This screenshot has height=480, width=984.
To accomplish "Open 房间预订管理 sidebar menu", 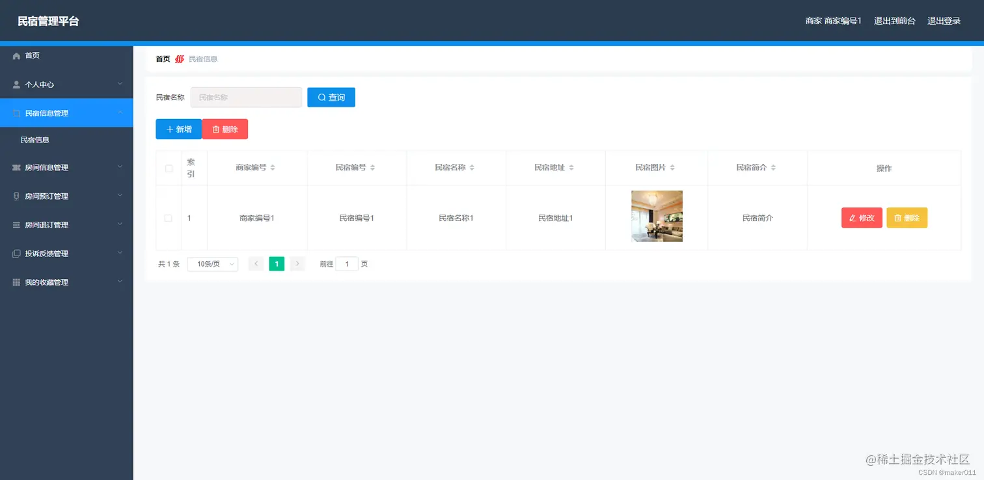I will click(66, 196).
